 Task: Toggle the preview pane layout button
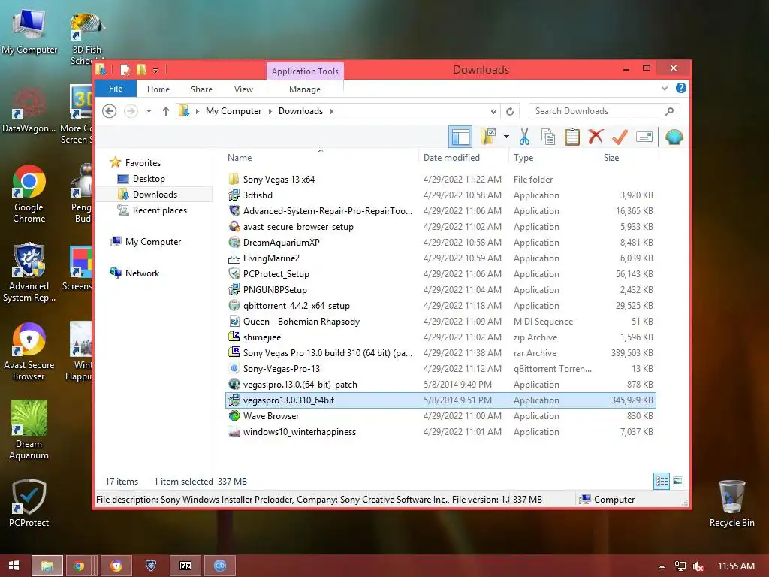pos(460,137)
